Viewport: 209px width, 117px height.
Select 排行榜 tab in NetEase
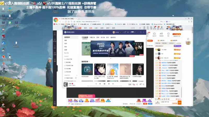point(103,37)
